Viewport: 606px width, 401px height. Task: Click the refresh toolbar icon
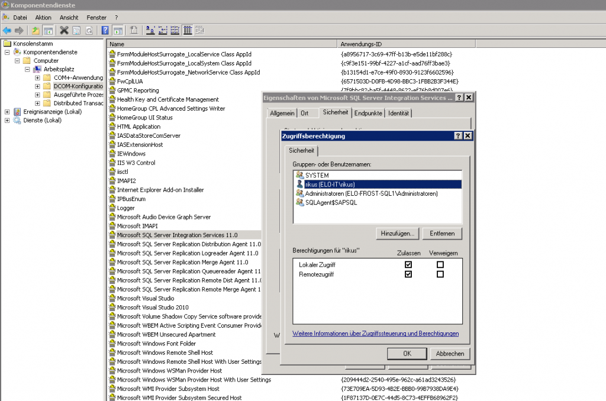[x=89, y=31]
